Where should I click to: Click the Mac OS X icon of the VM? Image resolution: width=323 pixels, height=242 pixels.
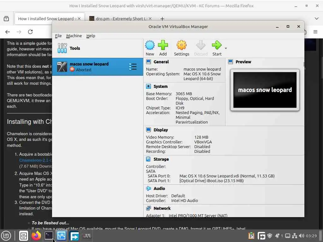pyautogui.click(x=62, y=67)
